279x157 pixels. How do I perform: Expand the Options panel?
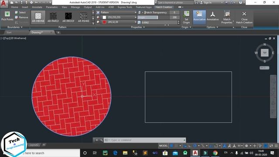pyautogui.click(x=212, y=27)
